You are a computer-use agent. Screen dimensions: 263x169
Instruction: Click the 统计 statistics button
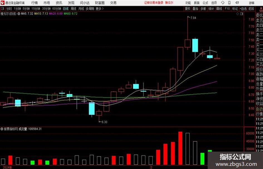pyautogui.click(x=211, y=9)
